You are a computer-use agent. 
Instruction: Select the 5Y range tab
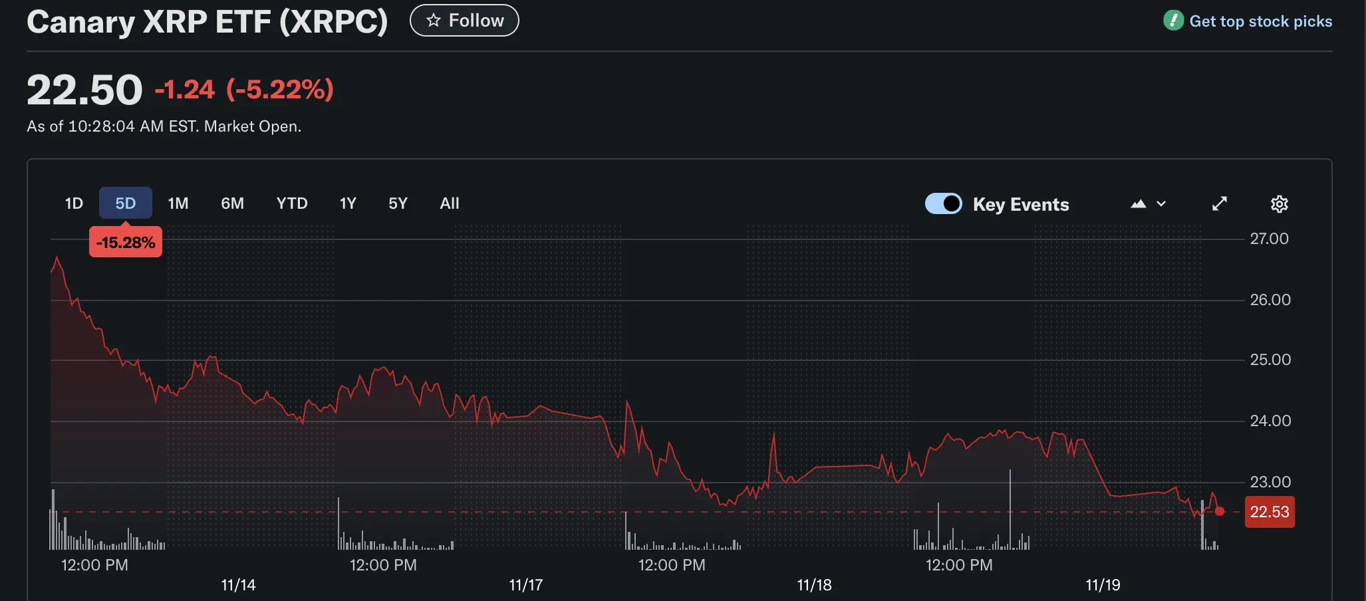click(397, 203)
